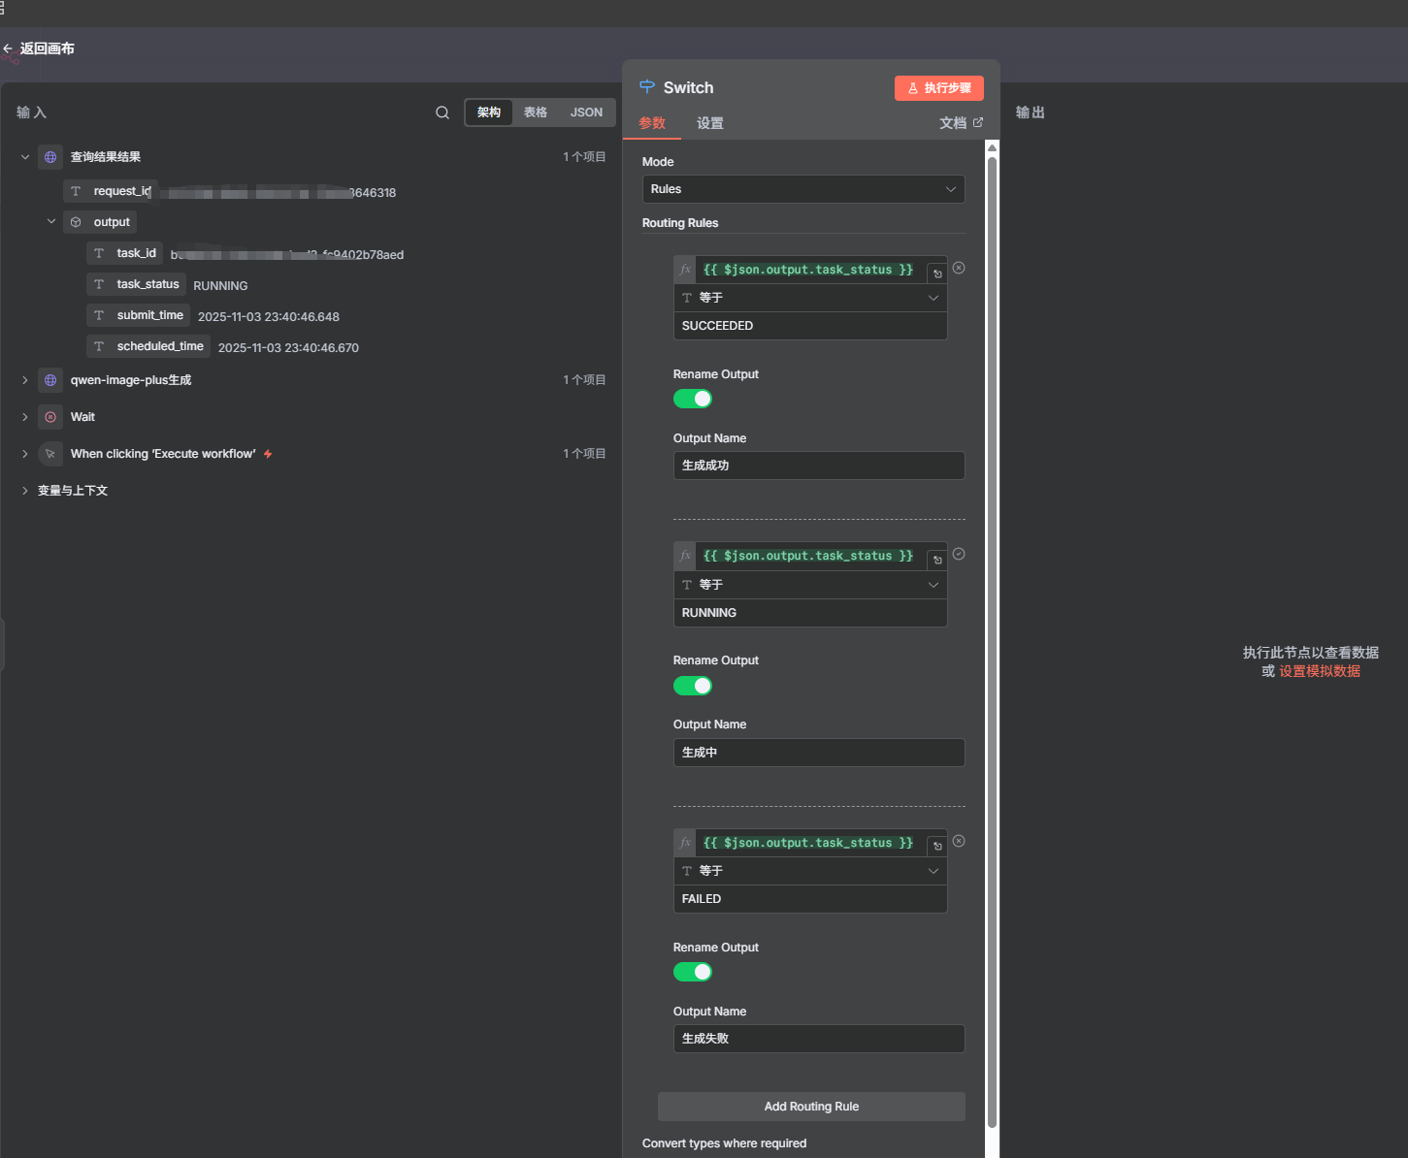This screenshot has width=1408, height=1158.
Task: Click the task_id field pill
Action: (125, 253)
